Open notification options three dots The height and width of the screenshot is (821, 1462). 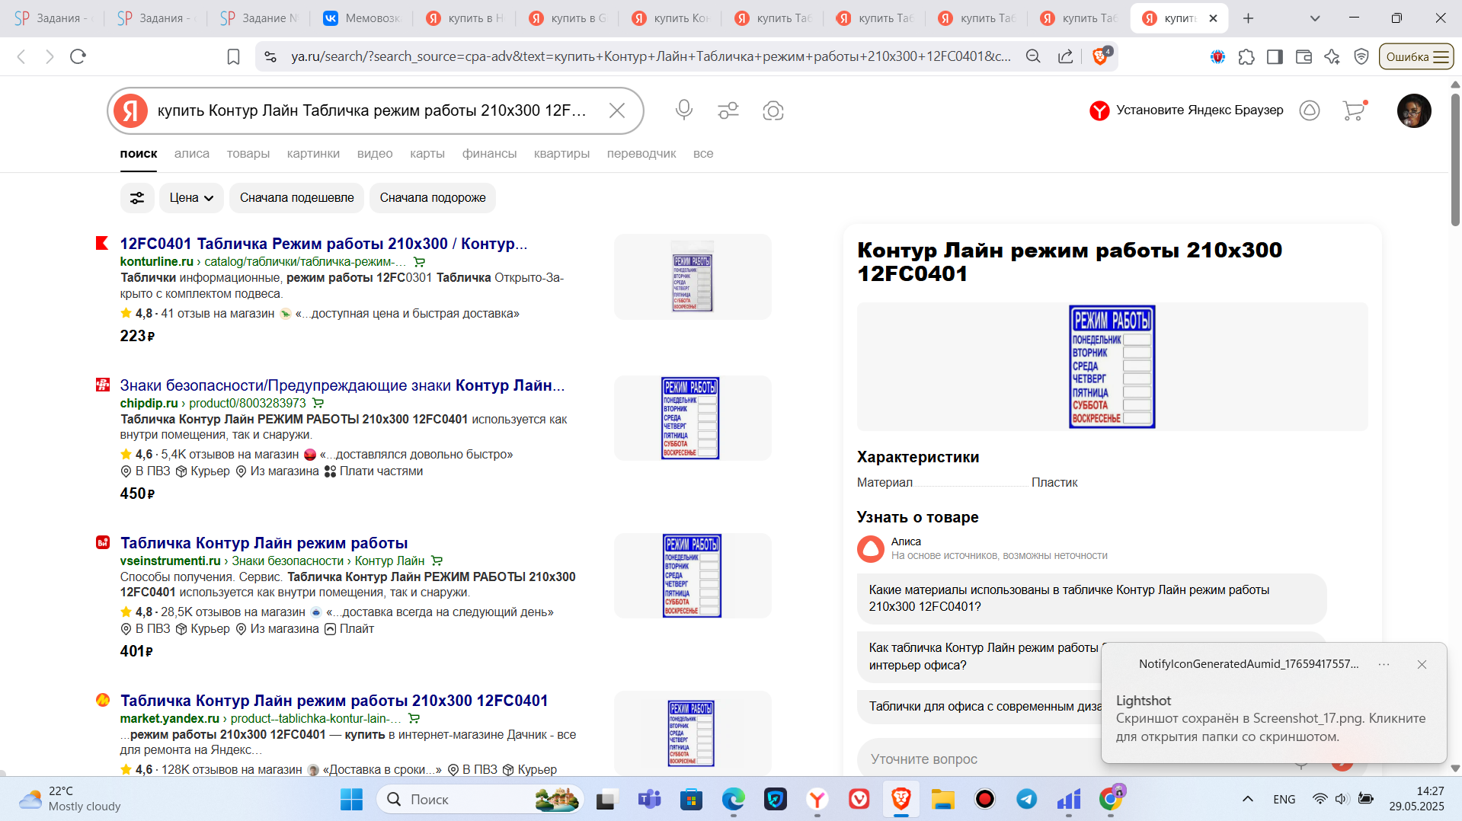coord(1384,664)
